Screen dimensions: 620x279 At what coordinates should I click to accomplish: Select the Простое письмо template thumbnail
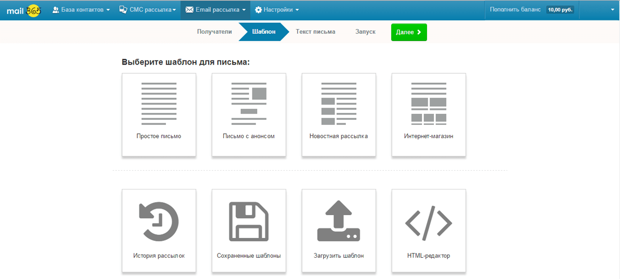[159, 104]
